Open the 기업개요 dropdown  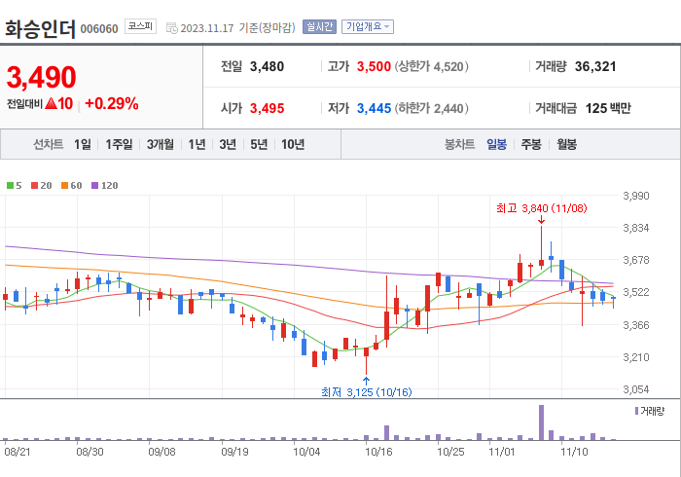[368, 27]
